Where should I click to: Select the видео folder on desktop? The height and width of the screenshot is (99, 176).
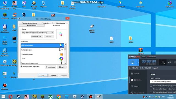(x=131, y=39)
